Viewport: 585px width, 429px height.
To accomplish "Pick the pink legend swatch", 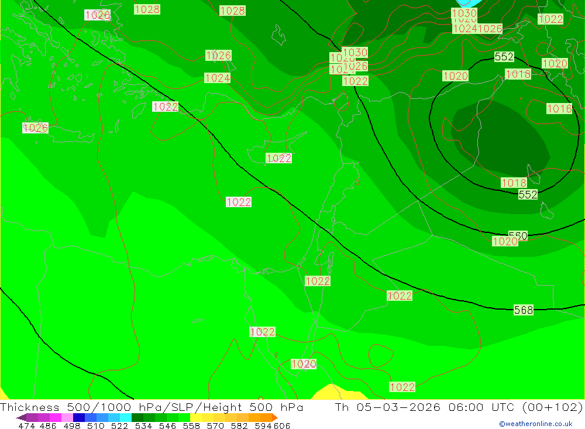I will [x=67, y=417].
